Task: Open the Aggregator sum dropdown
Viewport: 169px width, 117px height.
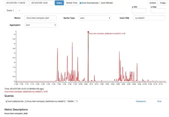Action: [41, 25]
